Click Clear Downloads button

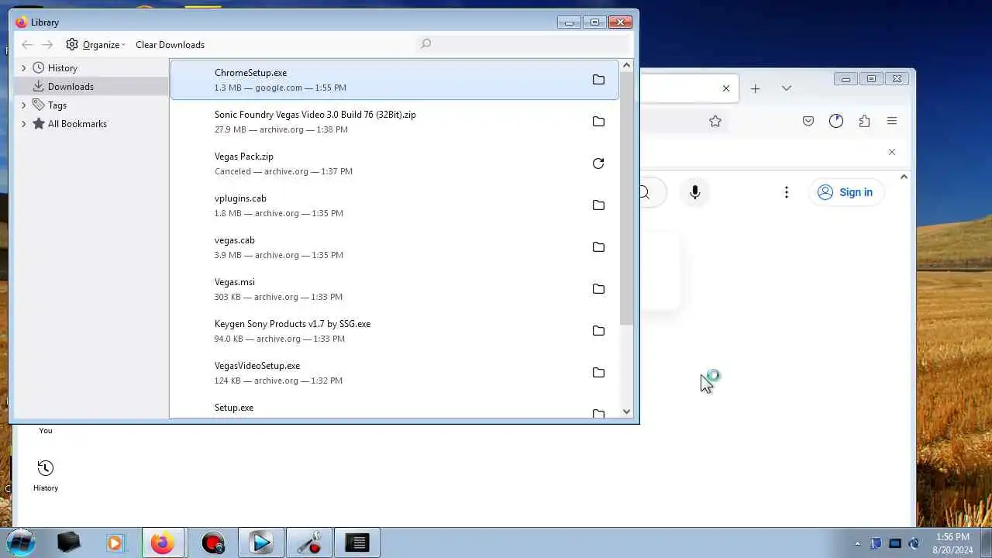pos(170,45)
